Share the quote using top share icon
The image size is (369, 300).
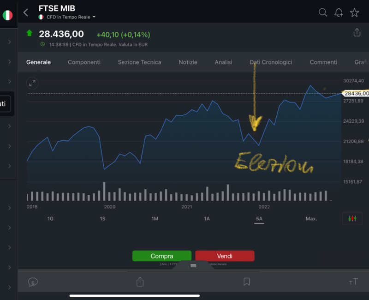(x=357, y=32)
